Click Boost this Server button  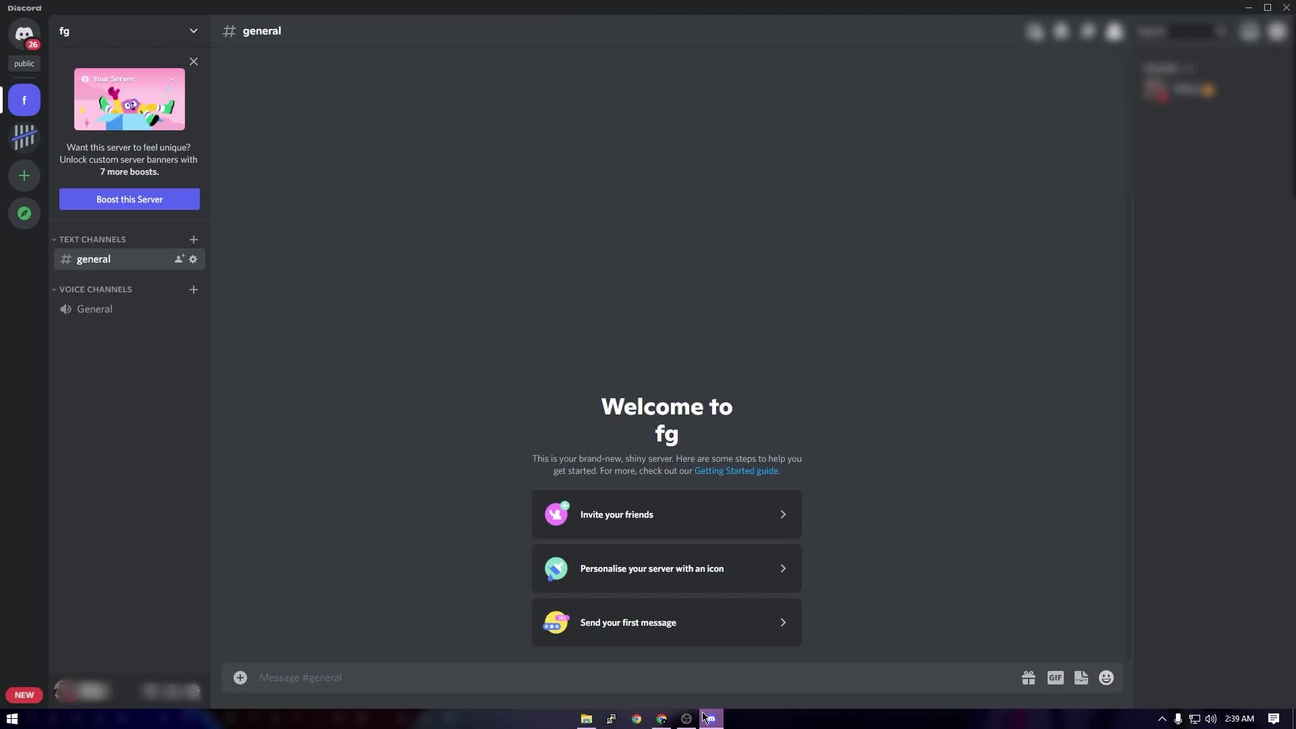point(129,199)
